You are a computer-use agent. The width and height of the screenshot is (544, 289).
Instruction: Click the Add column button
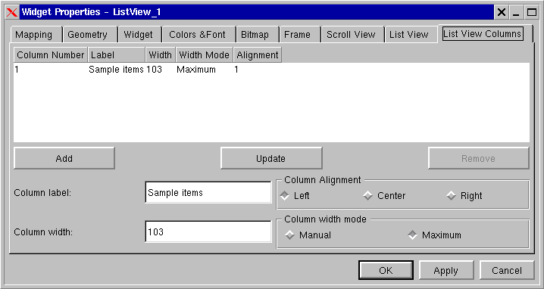pyautogui.click(x=64, y=158)
